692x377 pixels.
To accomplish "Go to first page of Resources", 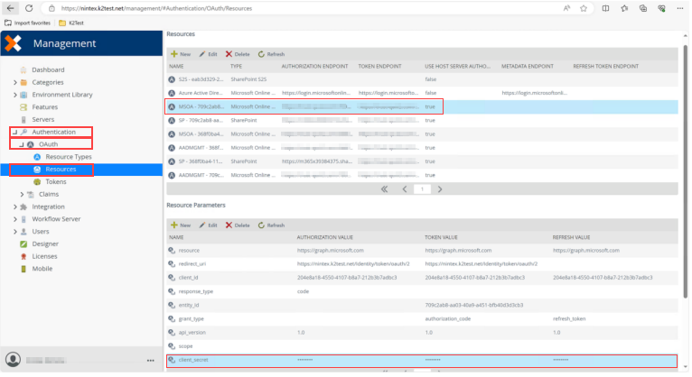I will (385, 188).
